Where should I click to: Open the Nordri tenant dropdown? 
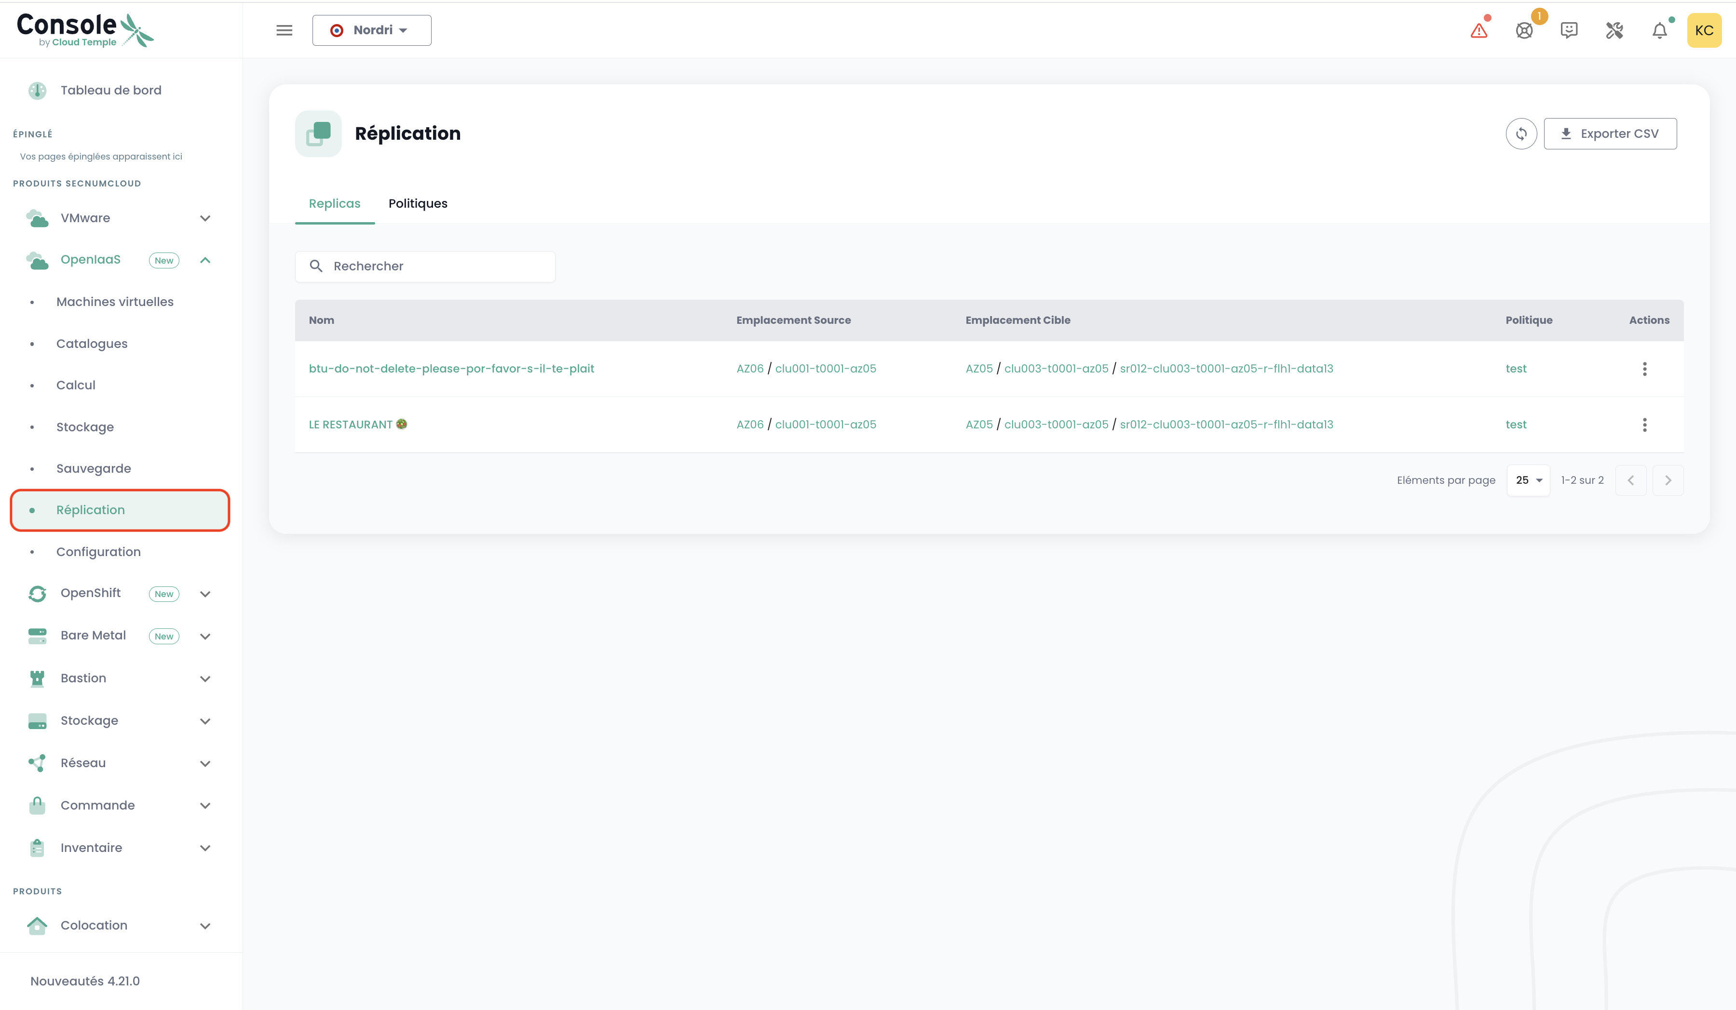click(371, 30)
